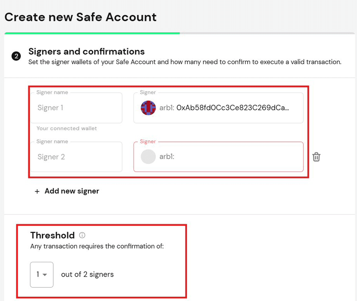Image resolution: width=357 pixels, height=301 pixels.
Task: Click the arb1: prefix in Signer 2
Action: [x=167, y=157]
